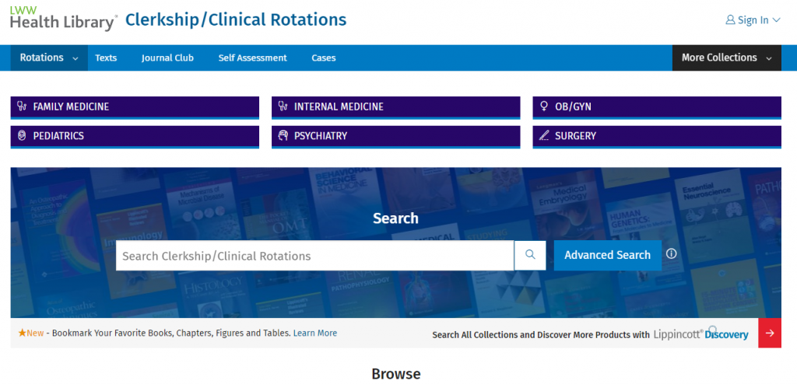Expand the Rotations dropdown menu
Image resolution: width=797 pixels, height=384 pixels.
click(49, 58)
